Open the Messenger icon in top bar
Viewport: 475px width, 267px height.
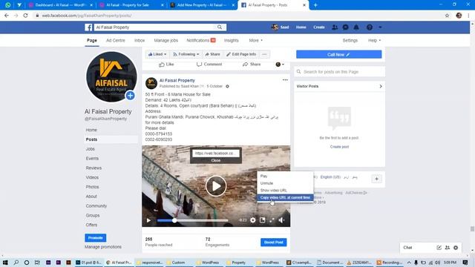pos(345,27)
